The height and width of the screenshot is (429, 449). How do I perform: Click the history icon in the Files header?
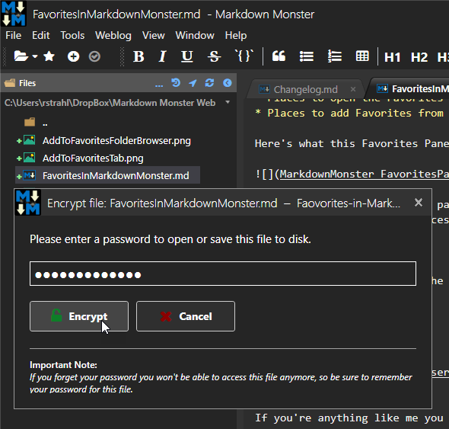tap(176, 83)
